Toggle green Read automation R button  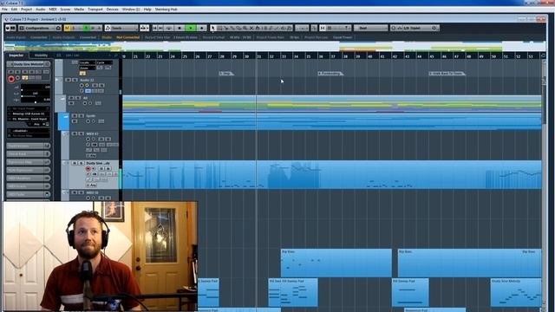[x=87, y=28]
